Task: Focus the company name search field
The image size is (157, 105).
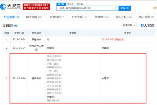Action: (85, 8)
